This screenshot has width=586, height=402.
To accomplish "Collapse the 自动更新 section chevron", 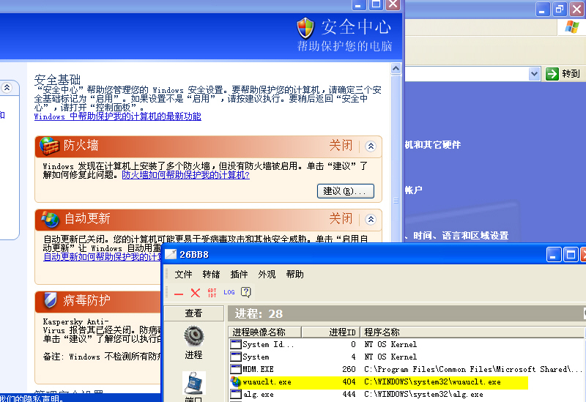I will click(371, 220).
